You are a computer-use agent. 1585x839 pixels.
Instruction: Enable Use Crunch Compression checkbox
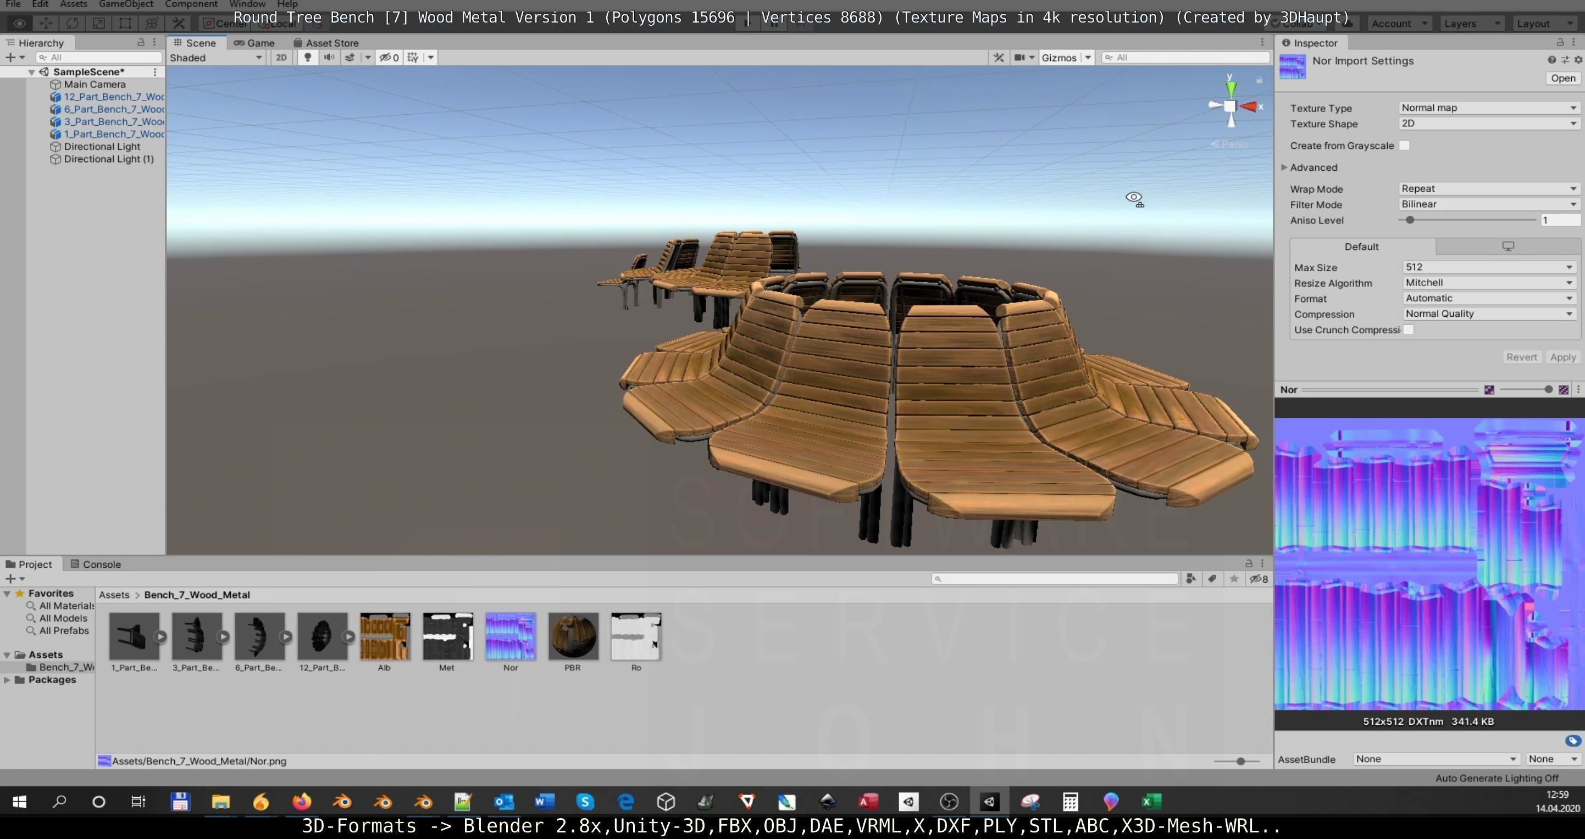[1409, 329]
